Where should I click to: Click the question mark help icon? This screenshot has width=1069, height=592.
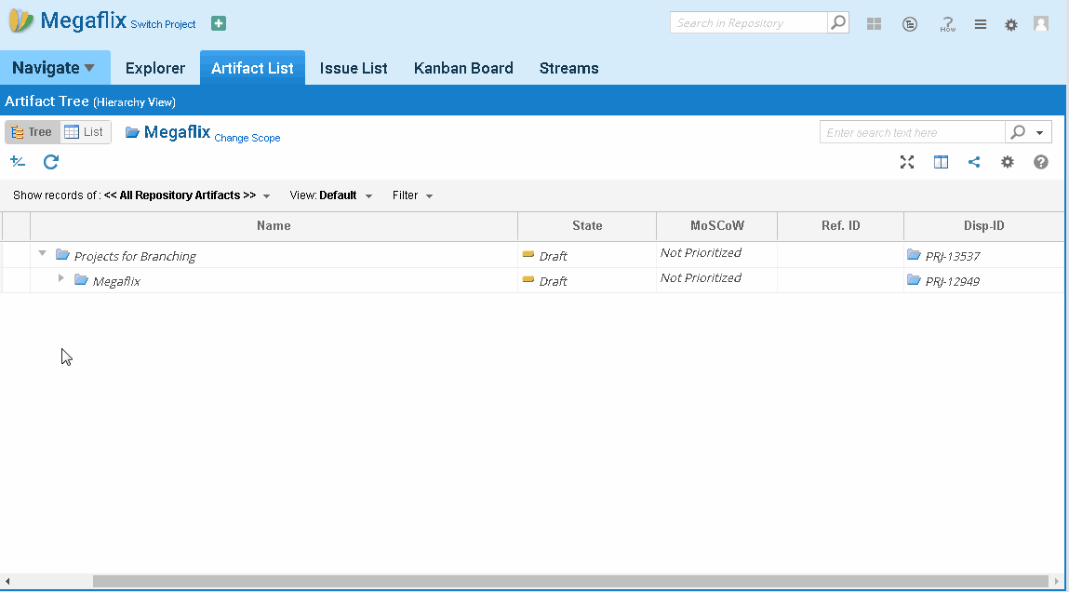click(1040, 162)
